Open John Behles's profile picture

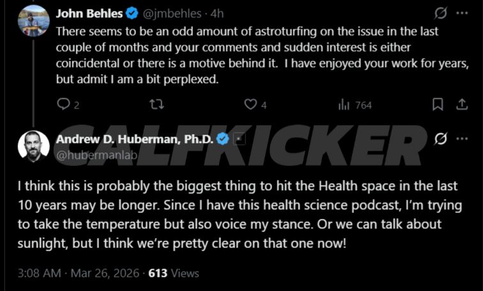[x=34, y=20]
